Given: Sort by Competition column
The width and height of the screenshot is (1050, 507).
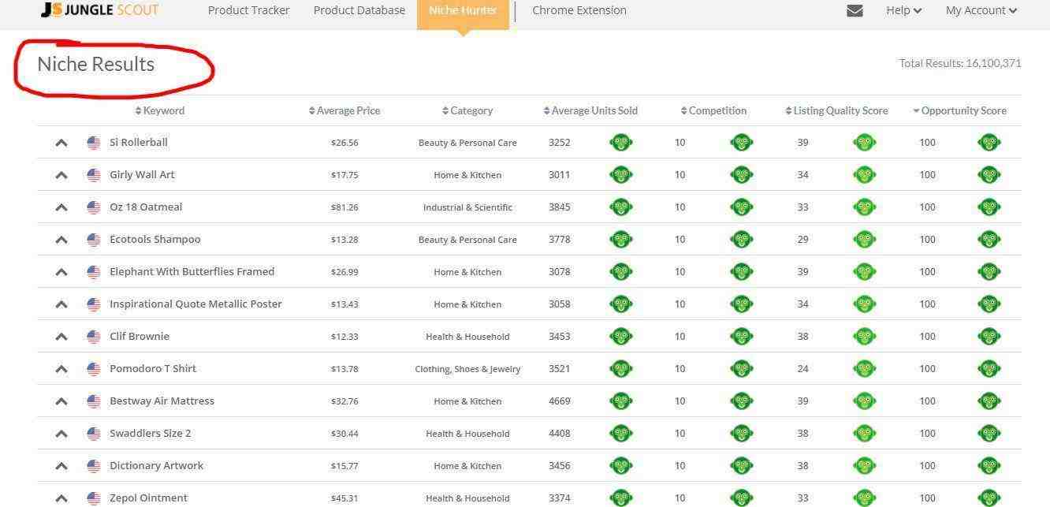Looking at the screenshot, I should click(x=713, y=111).
